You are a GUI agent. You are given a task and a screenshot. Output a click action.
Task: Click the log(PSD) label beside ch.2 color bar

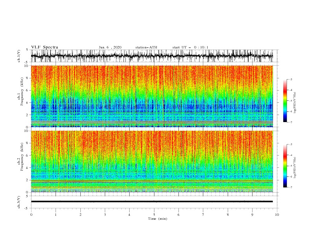click(x=295, y=168)
